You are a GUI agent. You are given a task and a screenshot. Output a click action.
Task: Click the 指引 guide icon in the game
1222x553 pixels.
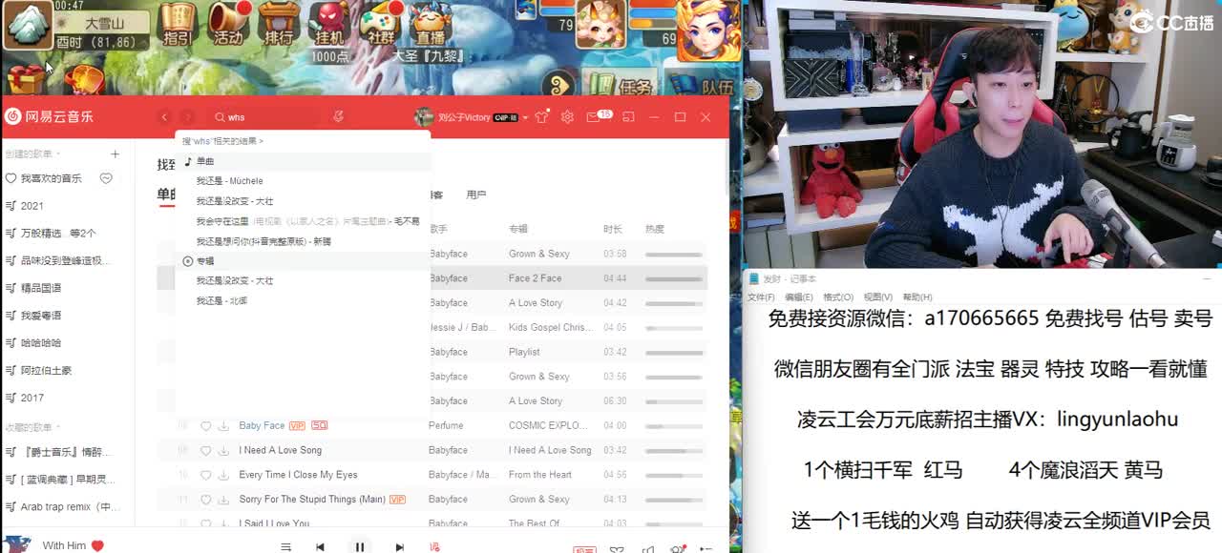[x=178, y=24]
